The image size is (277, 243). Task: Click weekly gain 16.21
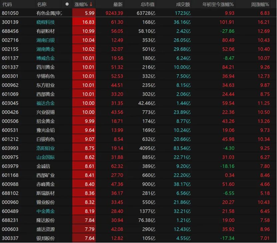[x=264, y=22]
